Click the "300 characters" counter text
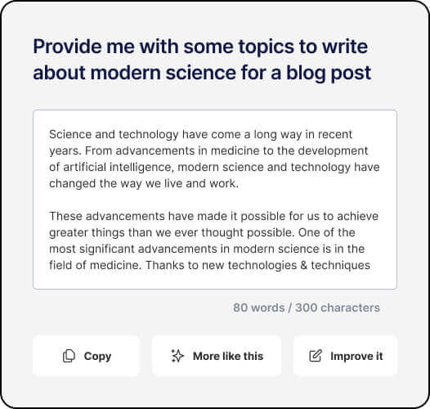 [338, 308]
